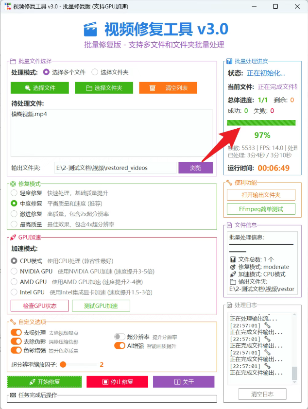Select NVIDIA GPU acceleration mode
Screen dimensions: 308x409
click(15, 271)
